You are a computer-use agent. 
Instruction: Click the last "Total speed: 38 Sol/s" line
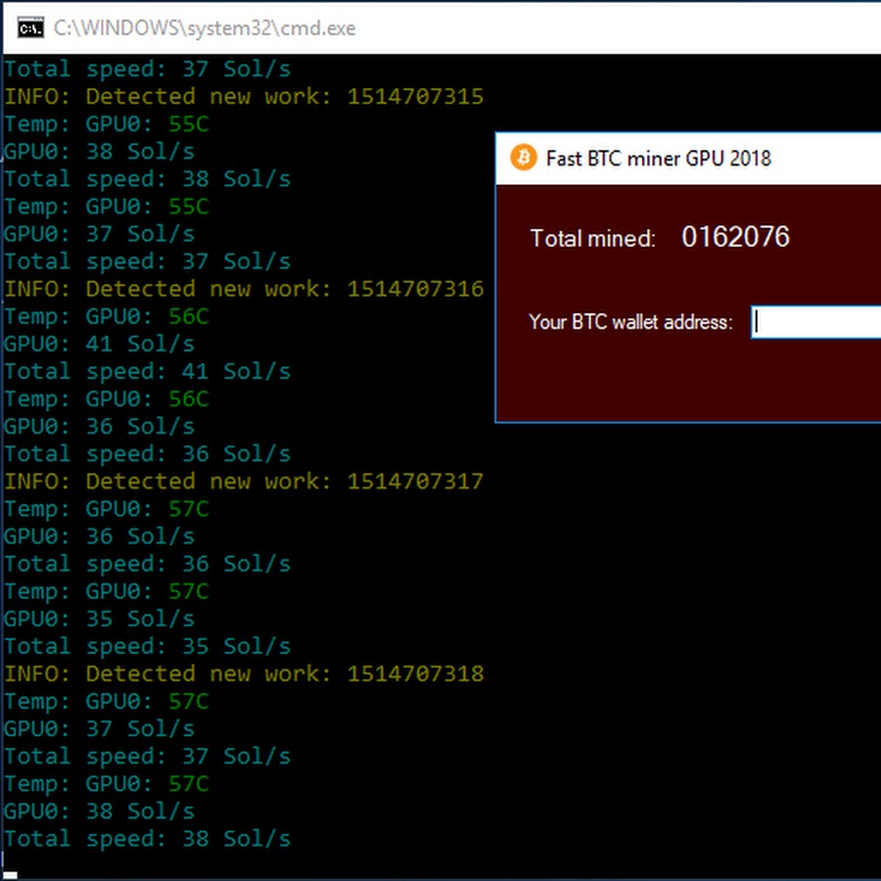147,839
